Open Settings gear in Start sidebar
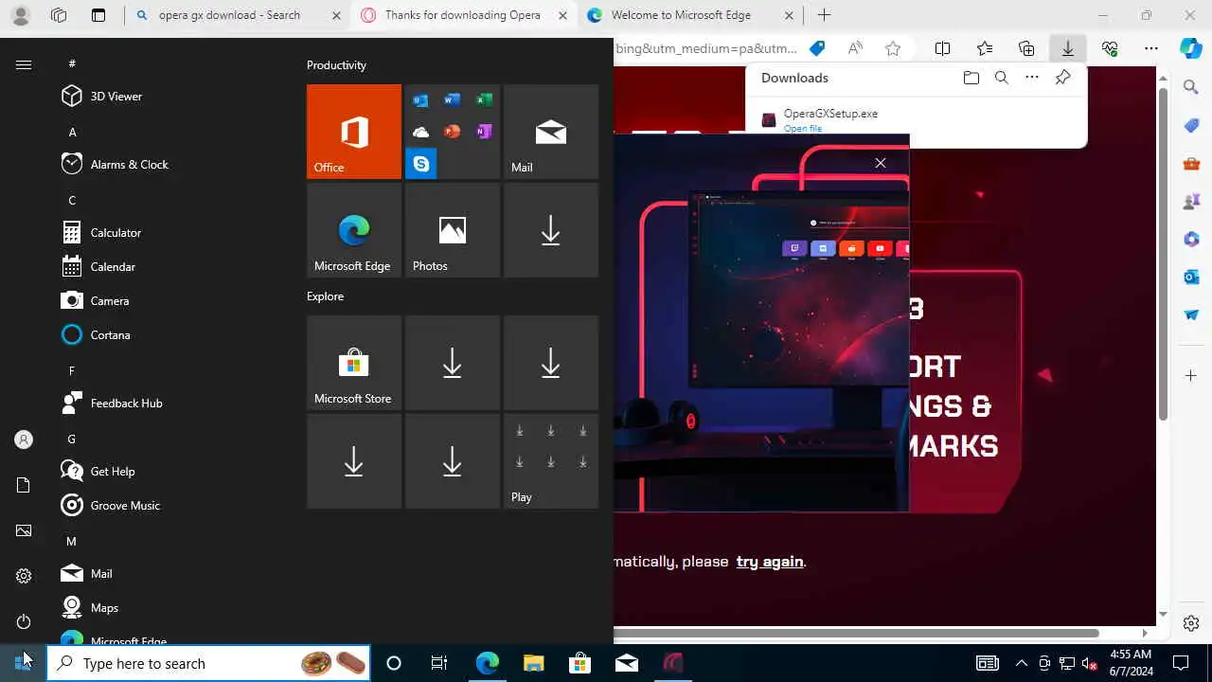 [x=24, y=576]
